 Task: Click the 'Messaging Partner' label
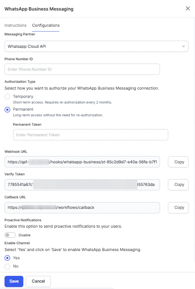20,34
